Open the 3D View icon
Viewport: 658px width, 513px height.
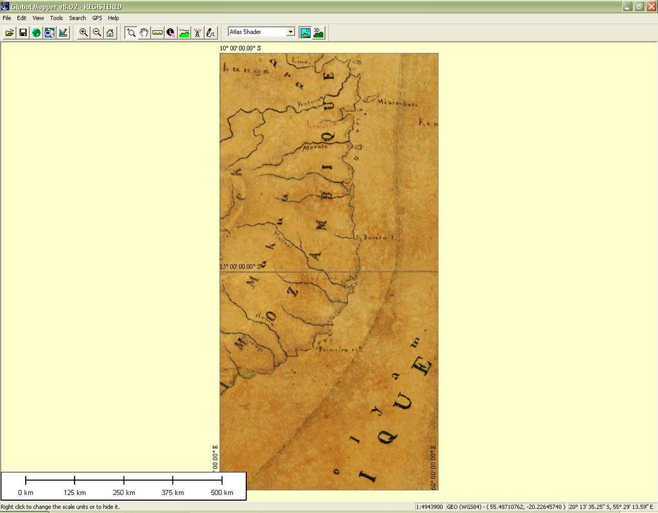318,33
